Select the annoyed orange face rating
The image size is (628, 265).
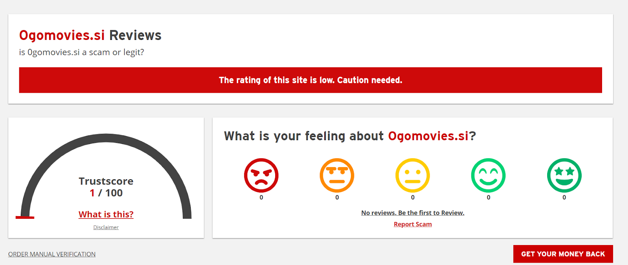337,175
